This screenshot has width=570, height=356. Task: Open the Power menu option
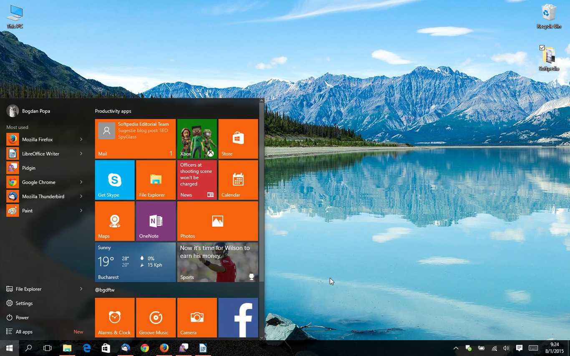coord(22,317)
